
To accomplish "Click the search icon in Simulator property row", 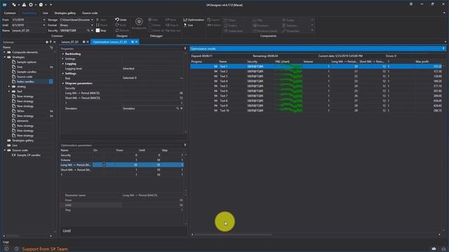I will 177,108.
